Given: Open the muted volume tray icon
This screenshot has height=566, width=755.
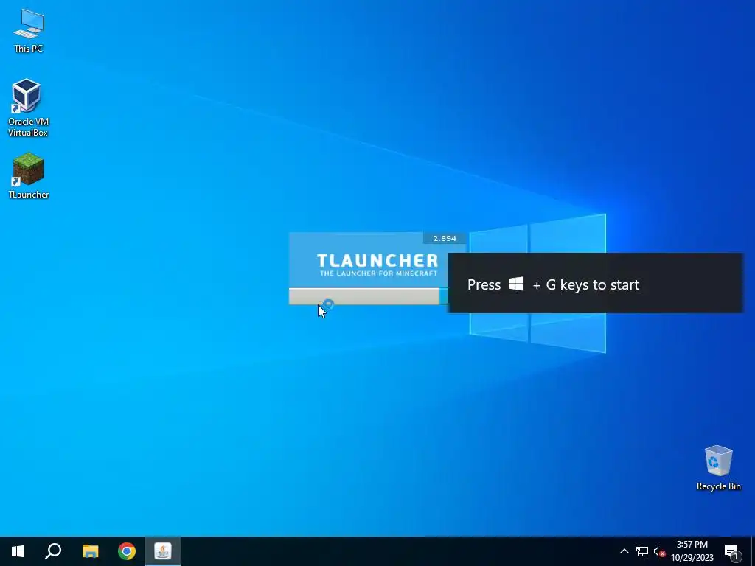Looking at the screenshot, I should point(659,551).
